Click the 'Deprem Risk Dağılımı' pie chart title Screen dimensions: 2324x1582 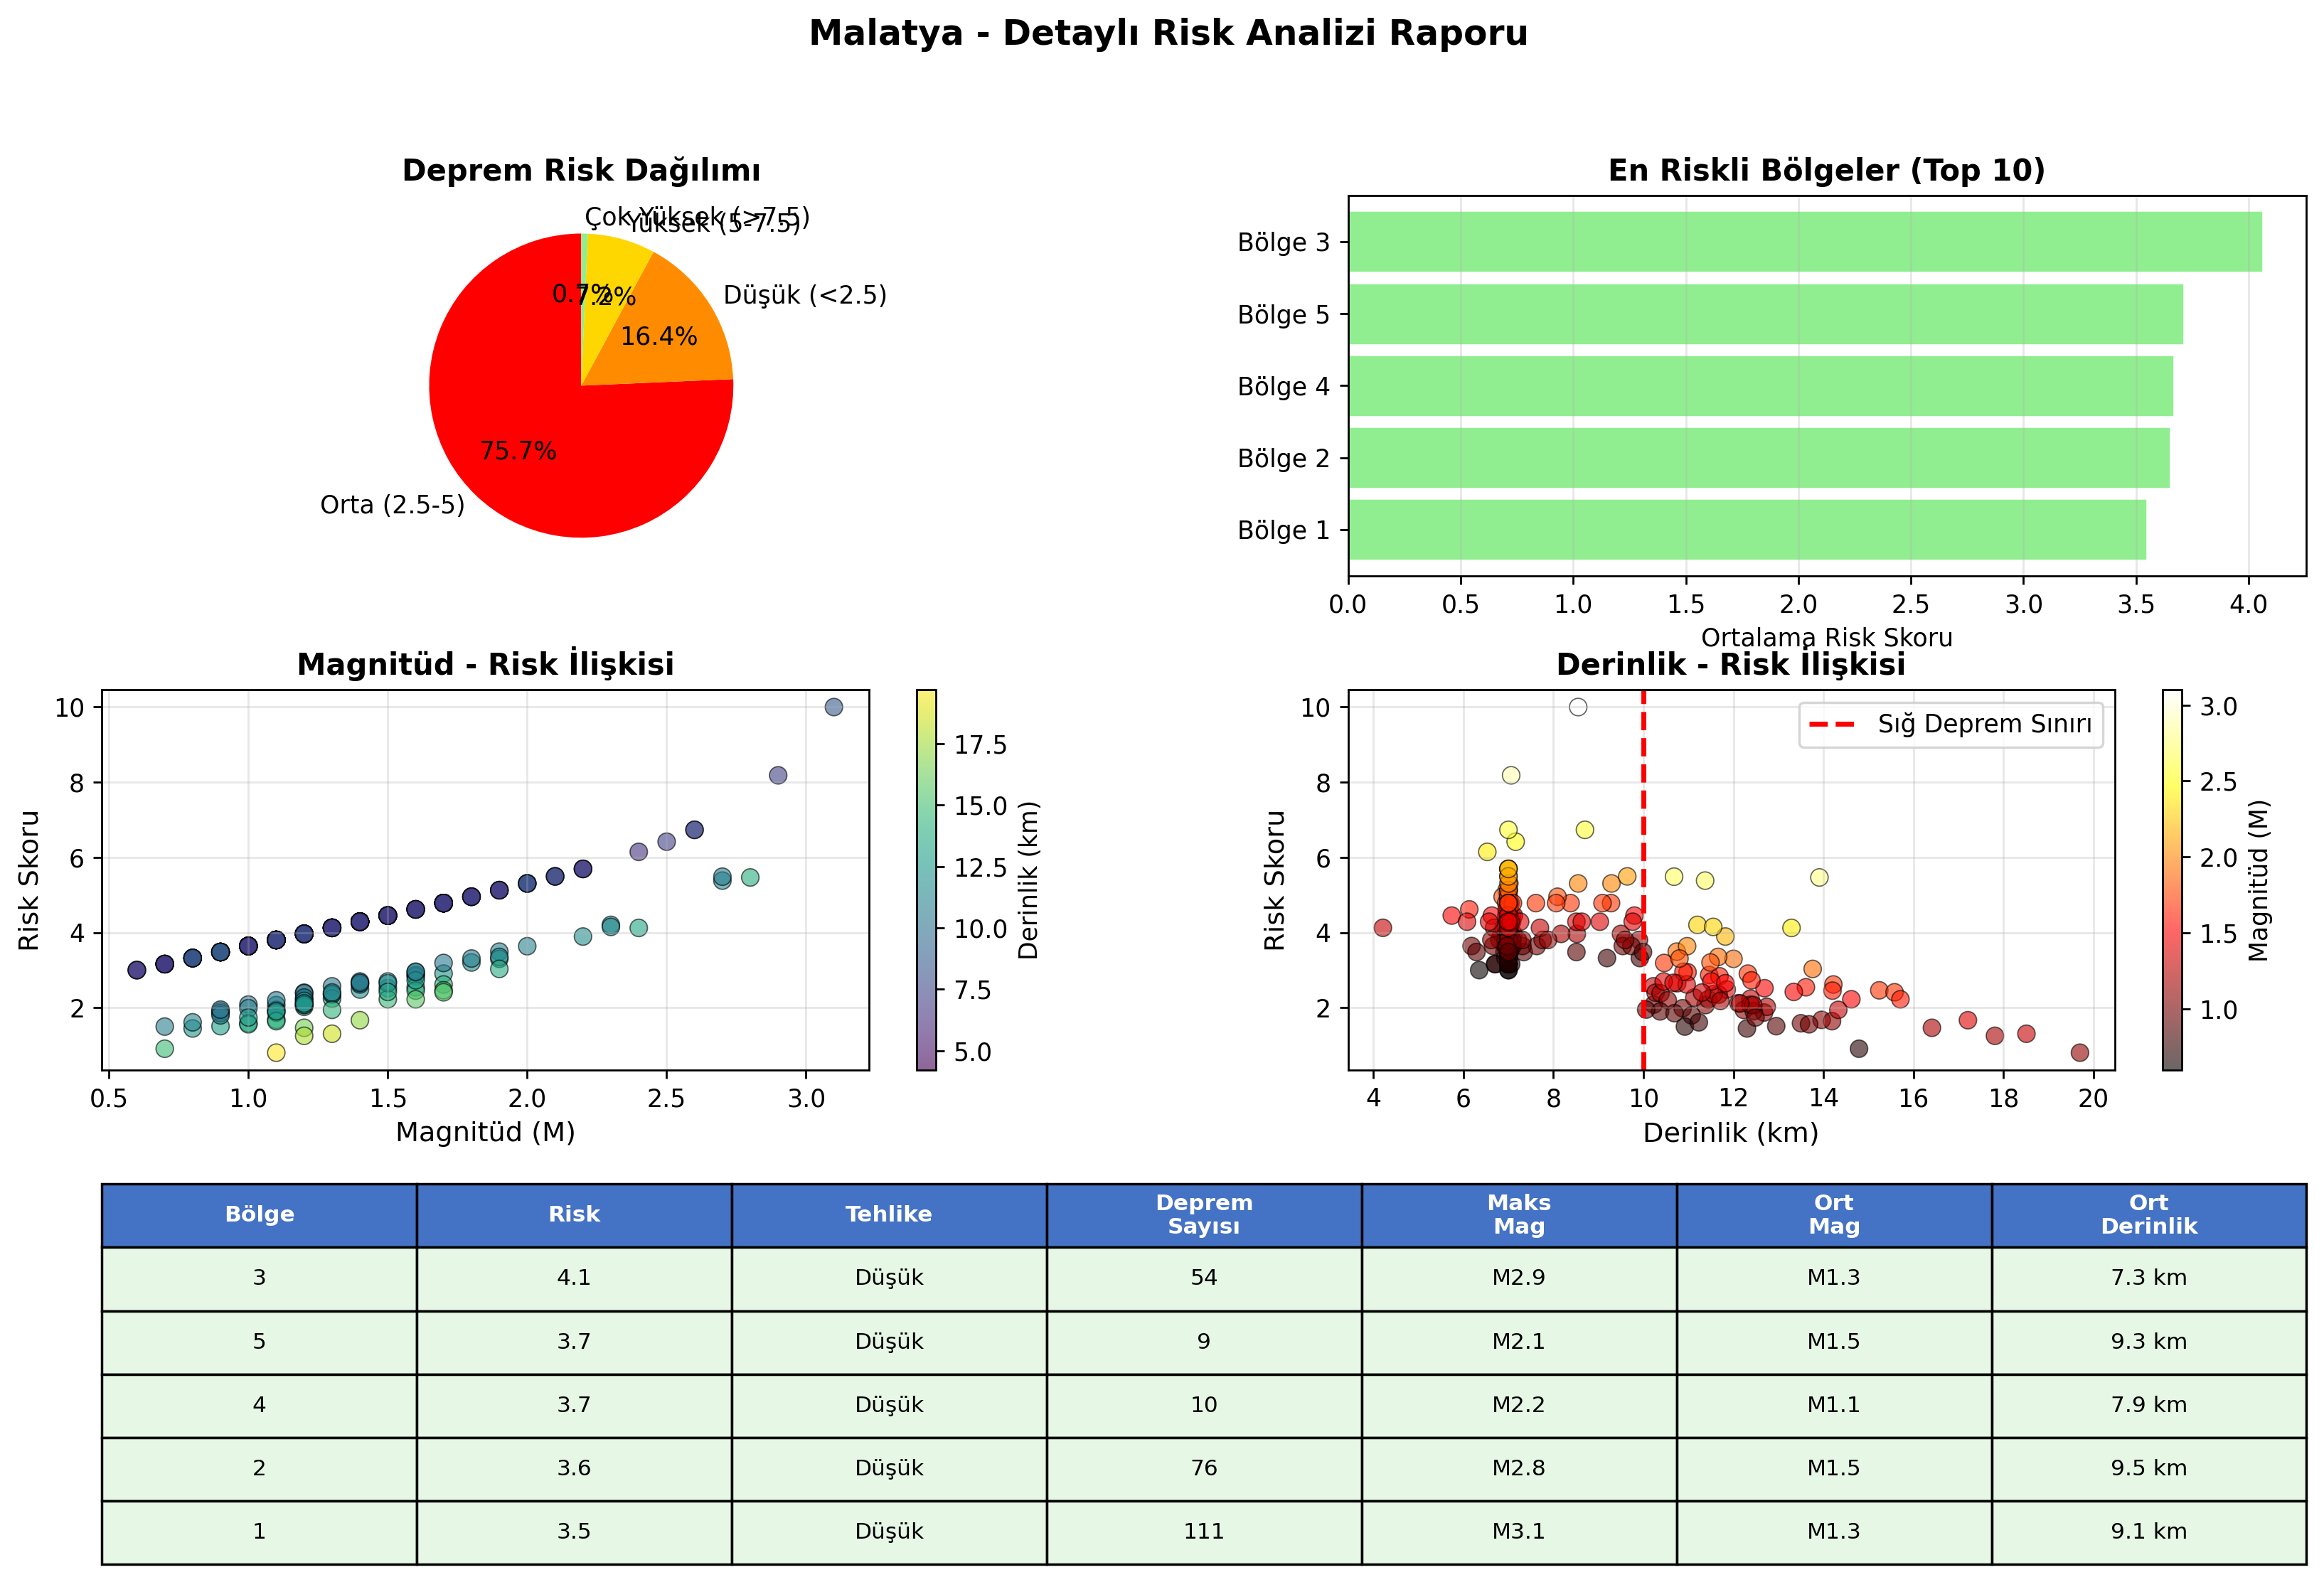tap(581, 170)
